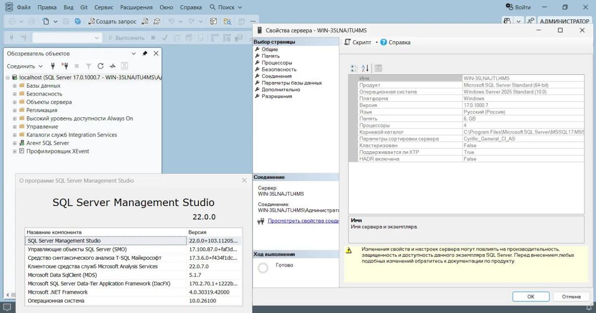Select the Безопасность page in server properties
Image resolution: width=596 pixels, height=313 pixels.
click(x=279, y=69)
